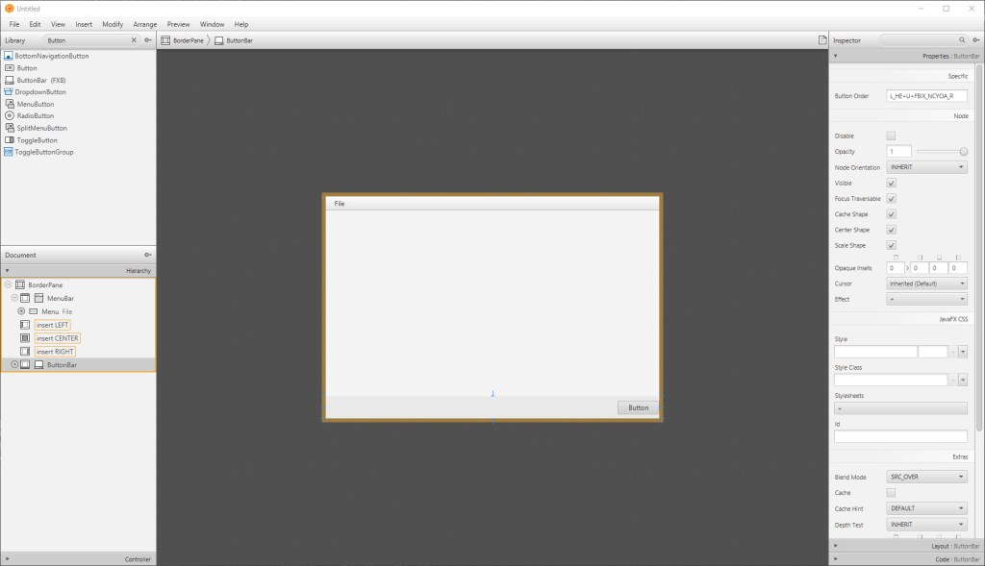Click the RadioButton icon in Library list
This screenshot has width=985, height=566.
9,115
